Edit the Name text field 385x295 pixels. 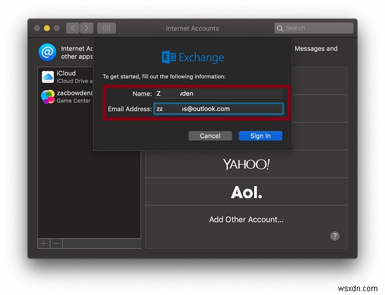point(219,94)
